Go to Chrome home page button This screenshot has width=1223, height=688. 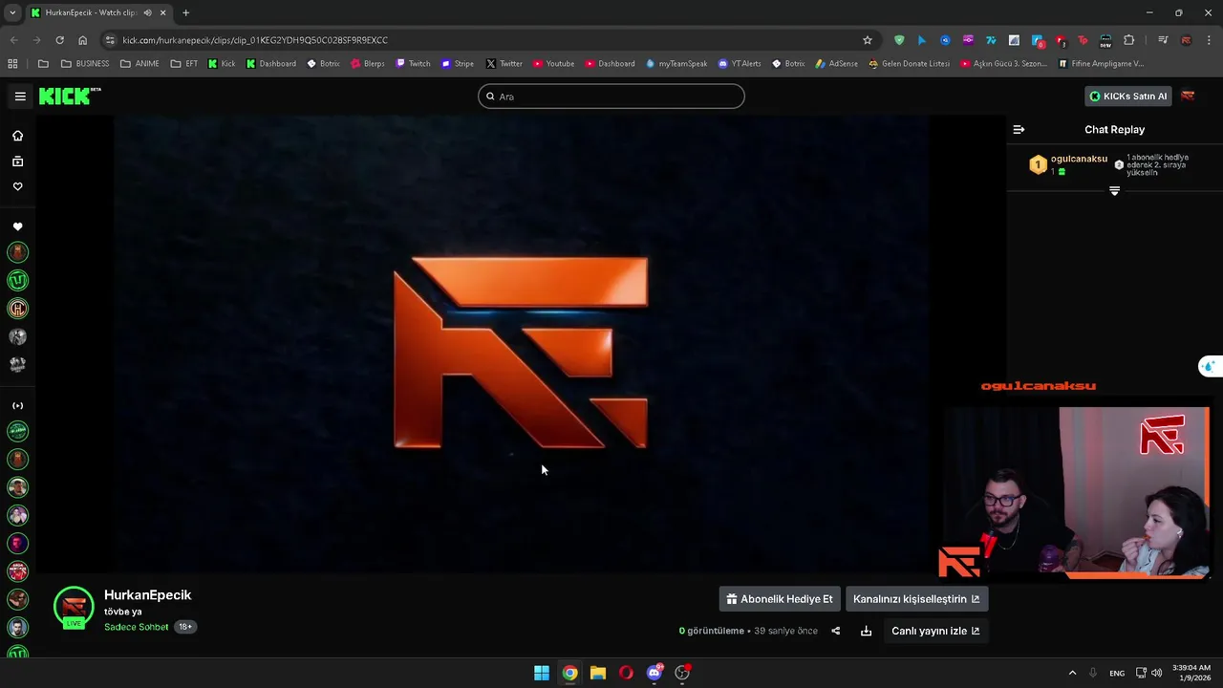[x=83, y=40]
